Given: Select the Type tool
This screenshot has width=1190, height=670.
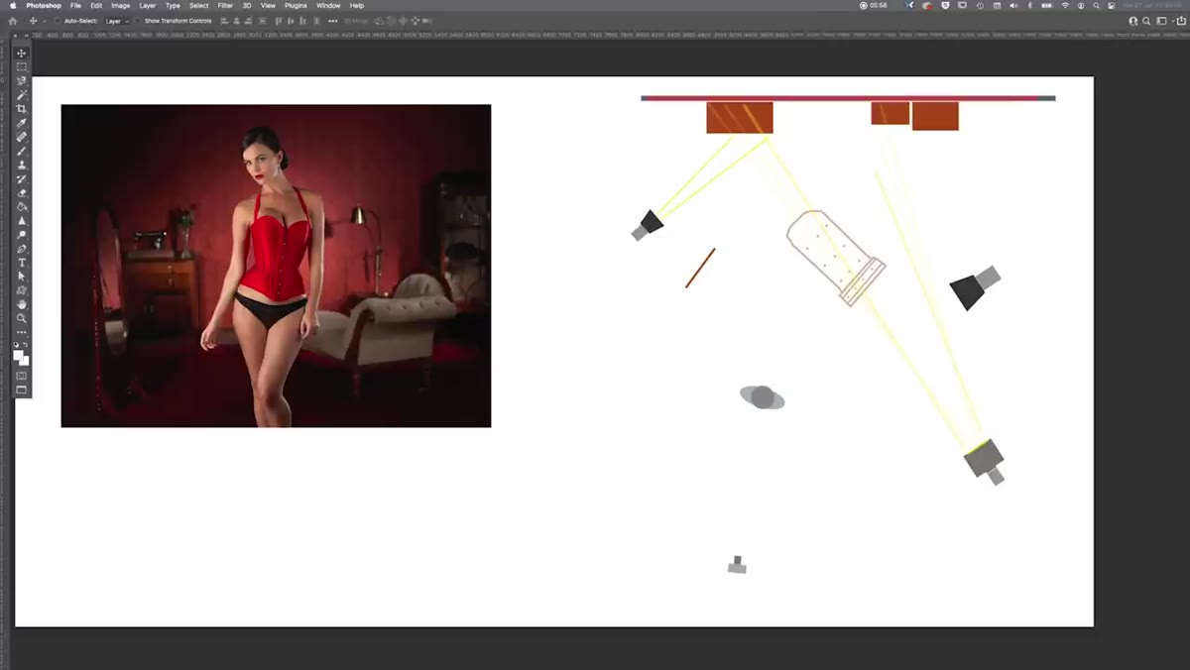Looking at the screenshot, I should tap(22, 262).
